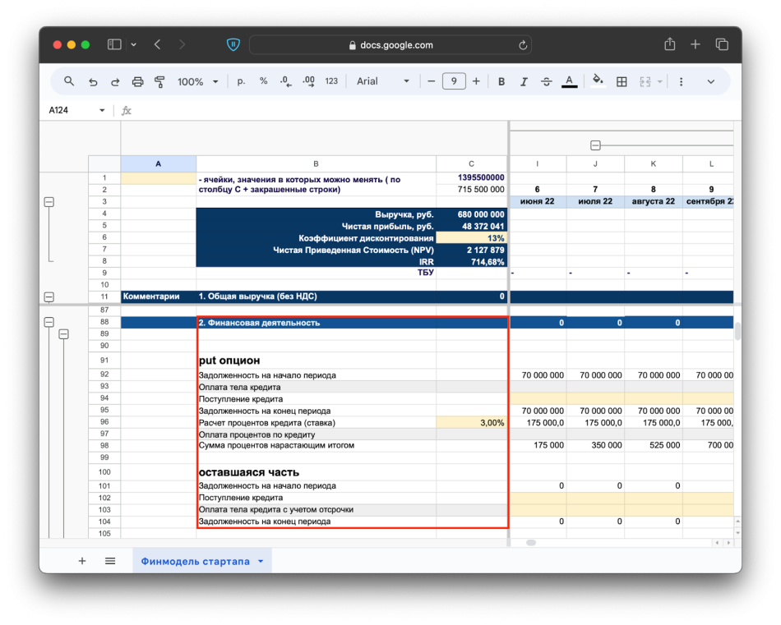Screen dimensions: 781x625
Task: Open the fill color picker
Action: (598, 81)
